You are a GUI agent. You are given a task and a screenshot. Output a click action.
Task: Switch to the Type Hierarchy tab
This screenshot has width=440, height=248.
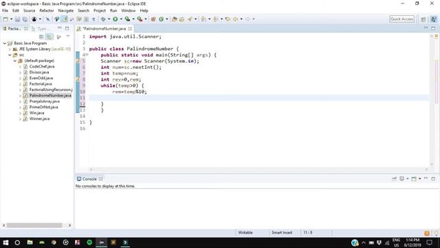click(41, 29)
